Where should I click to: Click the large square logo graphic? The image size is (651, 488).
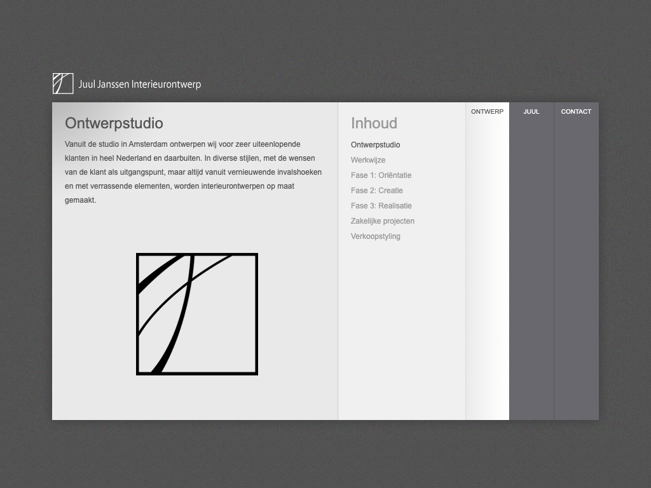tap(197, 314)
